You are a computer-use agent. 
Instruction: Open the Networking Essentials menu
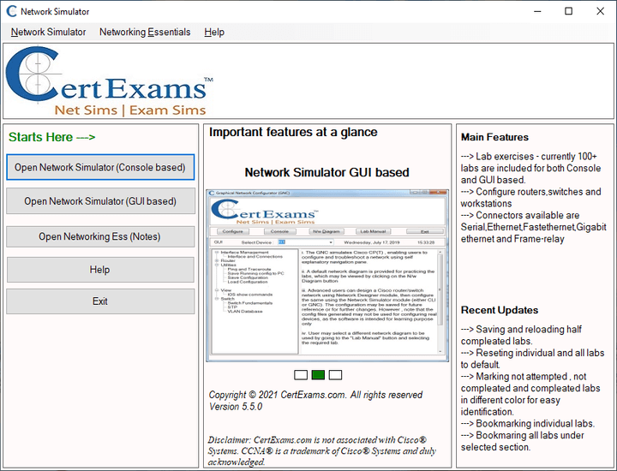click(x=145, y=33)
